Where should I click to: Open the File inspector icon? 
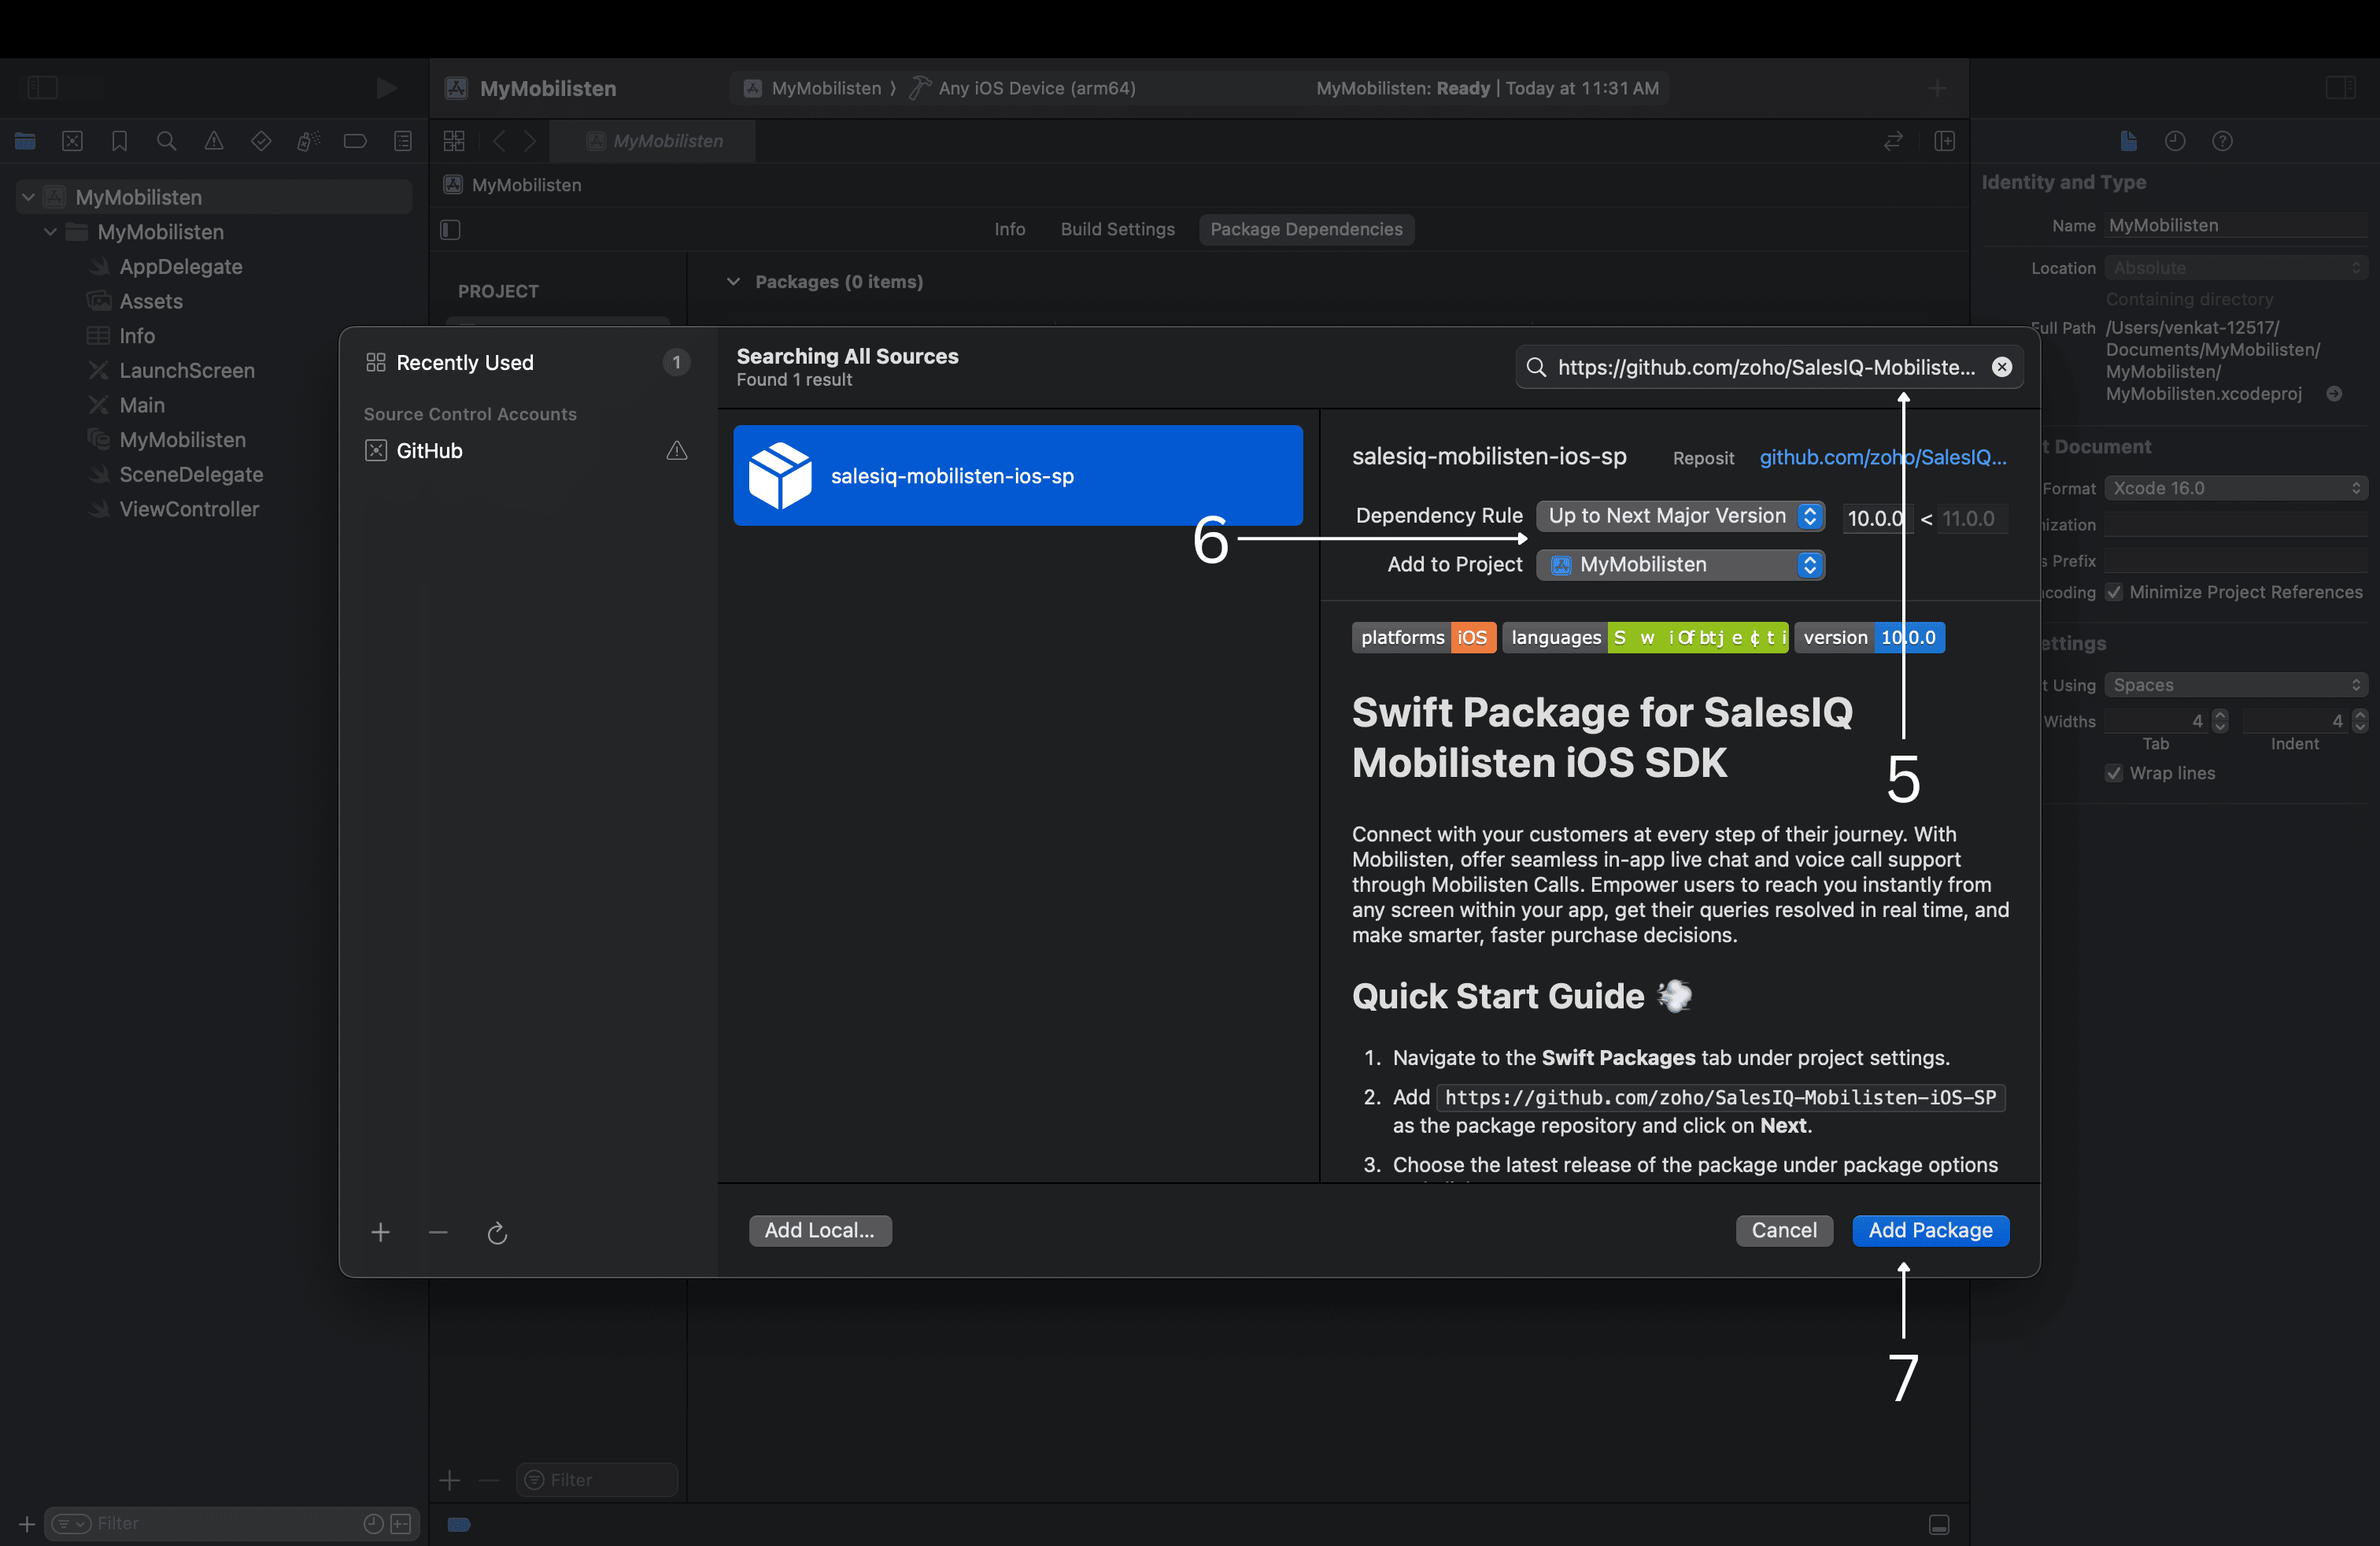tap(2128, 141)
